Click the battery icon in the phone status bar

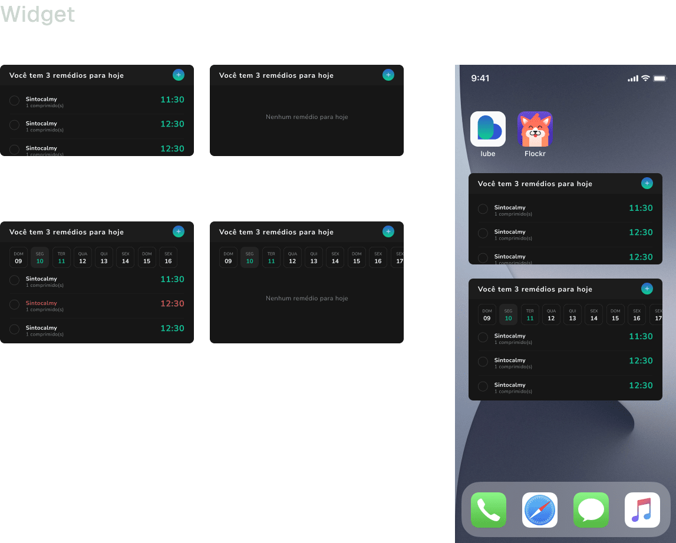[x=659, y=78]
